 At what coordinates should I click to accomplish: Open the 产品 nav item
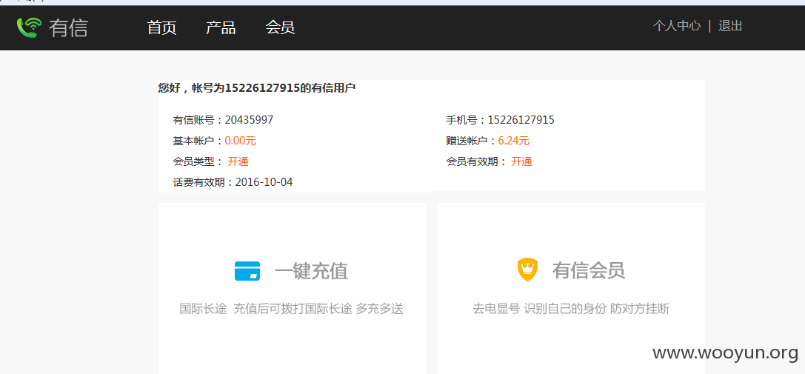click(x=221, y=27)
